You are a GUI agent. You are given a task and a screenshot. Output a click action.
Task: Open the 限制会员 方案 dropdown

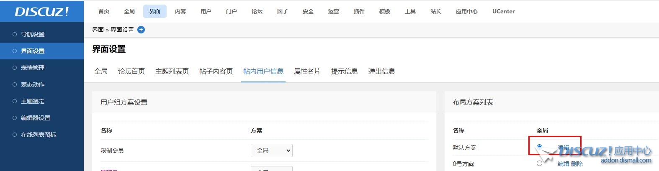[271, 151]
